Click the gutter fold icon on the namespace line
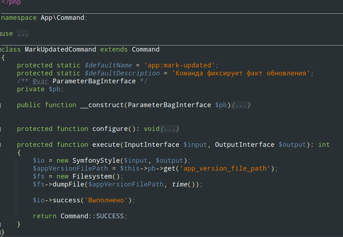Screen dimensions: 343x237 click(x=1, y=17)
